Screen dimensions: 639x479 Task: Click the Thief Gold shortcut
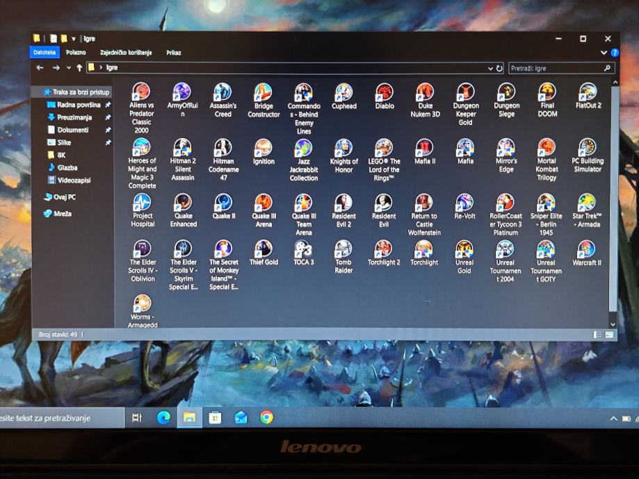264,253
